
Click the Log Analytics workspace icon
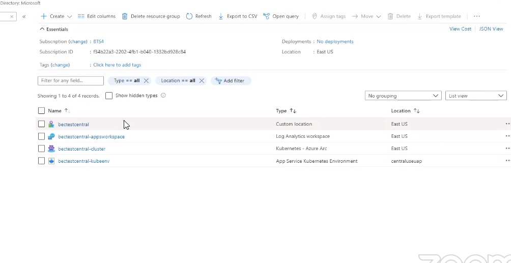51,136
